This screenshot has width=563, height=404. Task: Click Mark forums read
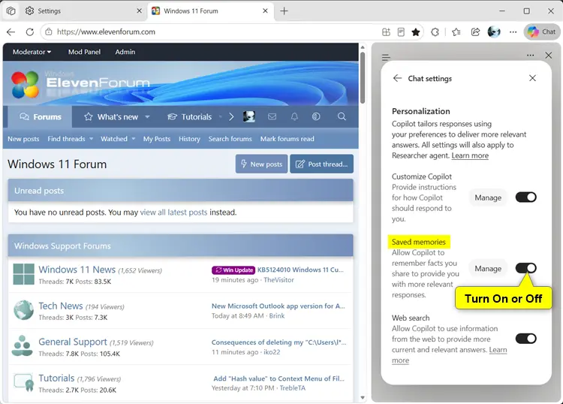(288, 139)
